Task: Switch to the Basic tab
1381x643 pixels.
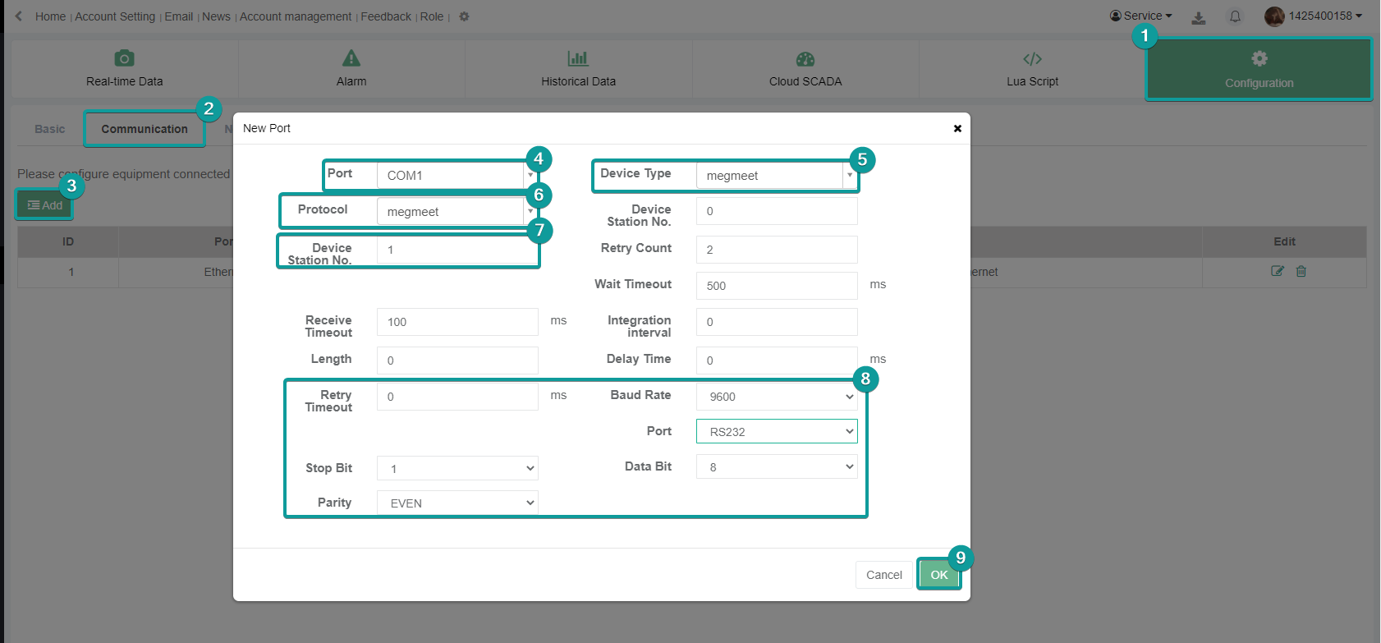Action: click(x=50, y=129)
